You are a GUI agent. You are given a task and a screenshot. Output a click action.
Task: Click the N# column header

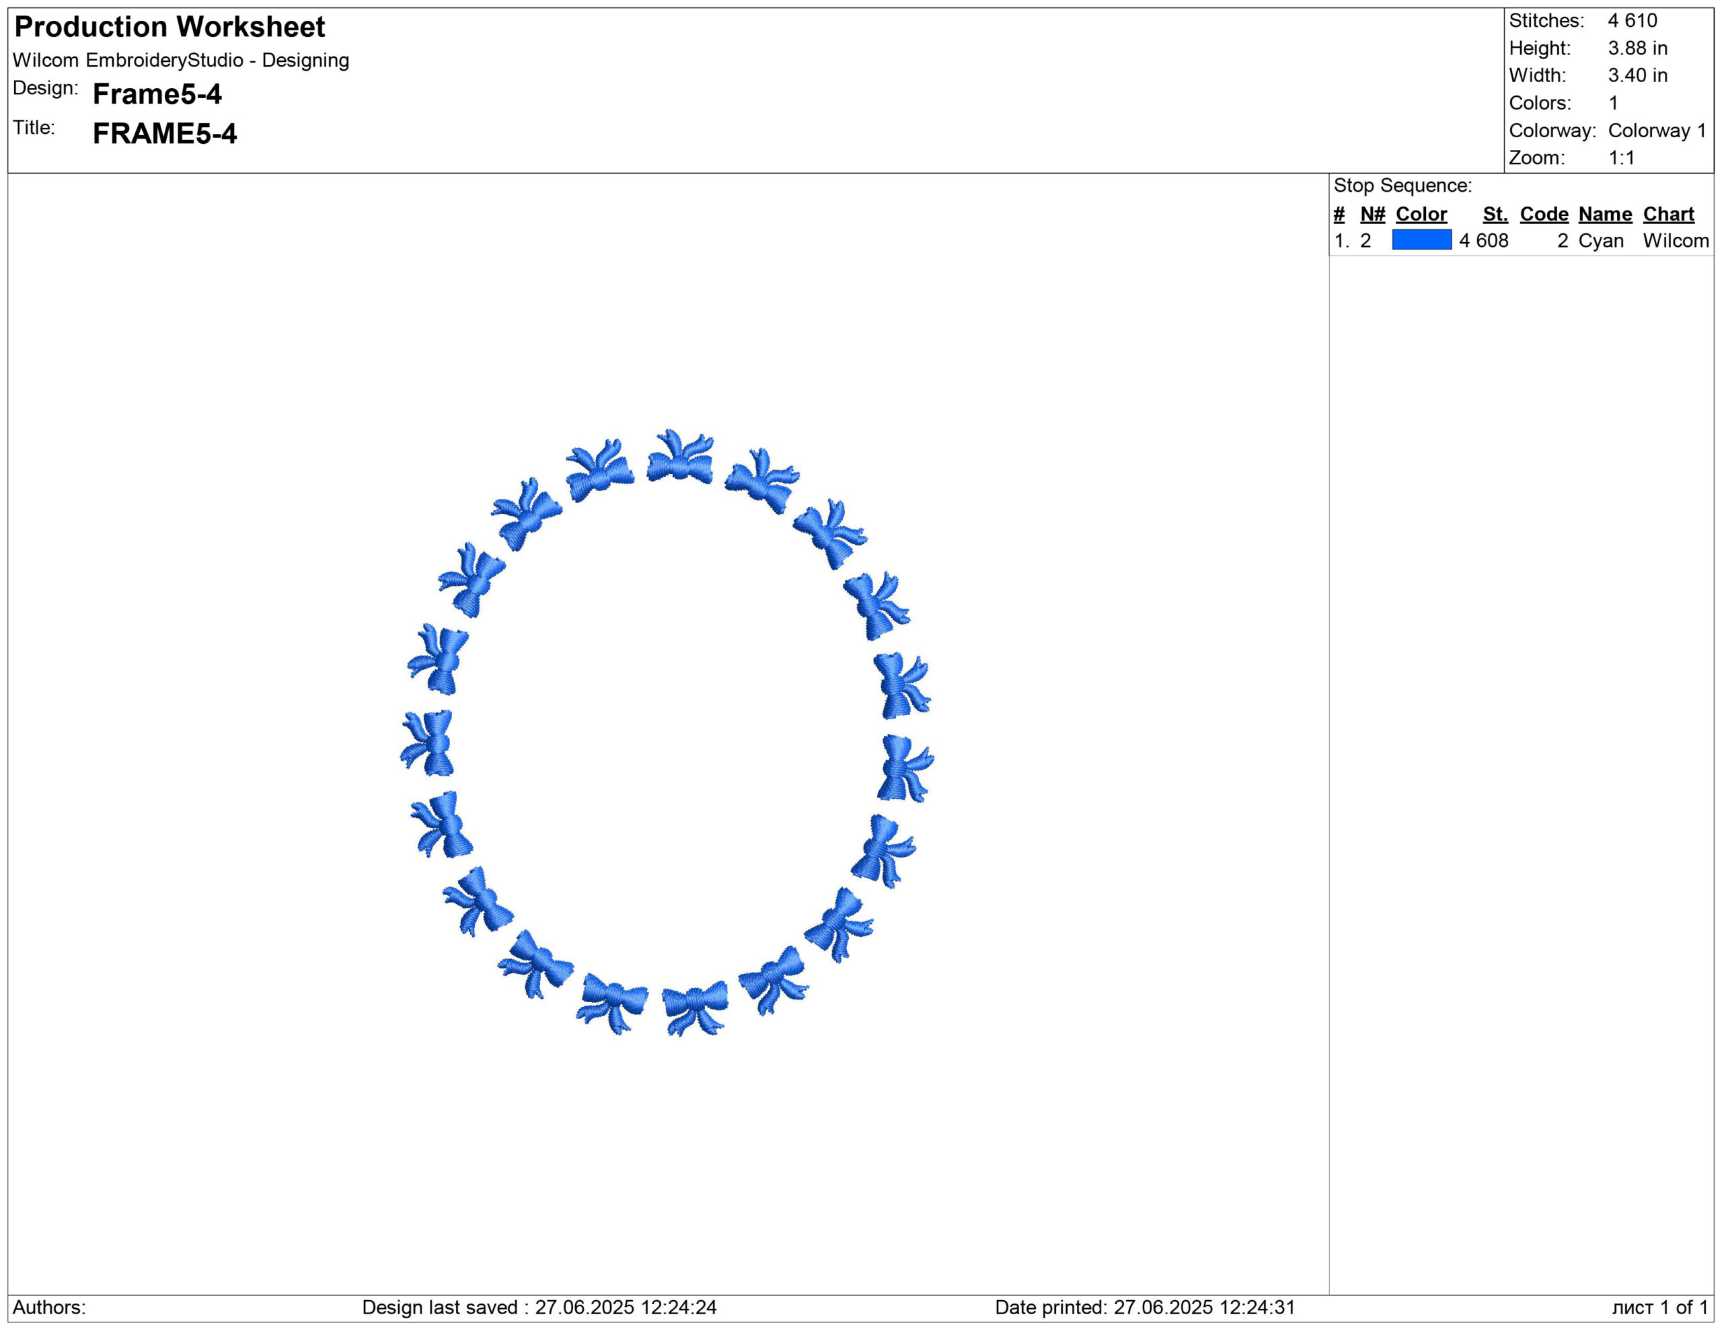1373,215
